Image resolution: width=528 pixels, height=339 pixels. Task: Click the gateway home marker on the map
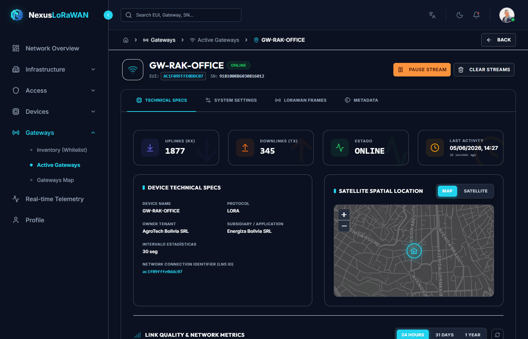click(x=414, y=251)
